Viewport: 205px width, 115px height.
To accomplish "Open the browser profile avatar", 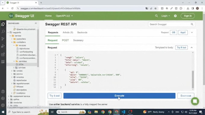I will click(x=197, y=8).
